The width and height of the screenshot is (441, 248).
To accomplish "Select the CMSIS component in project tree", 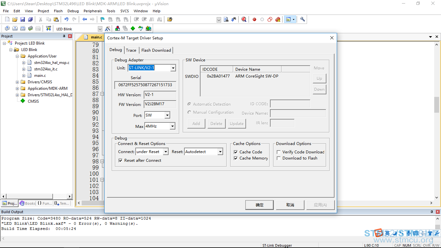I will click(x=33, y=101).
